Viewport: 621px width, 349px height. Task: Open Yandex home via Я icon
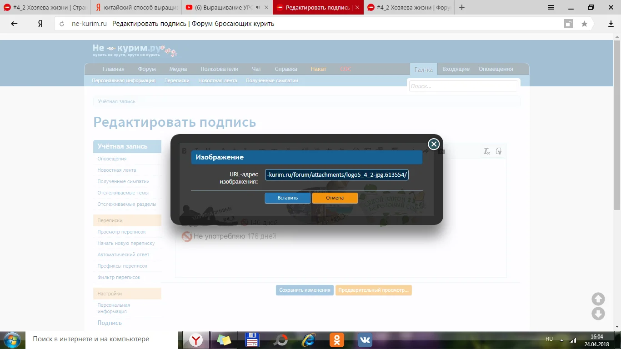(40, 24)
